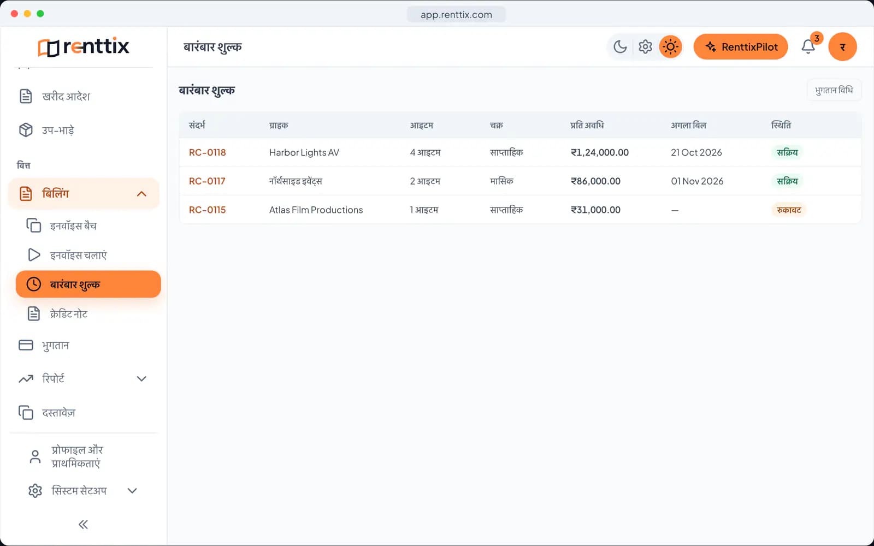Click the renttix logo in sidebar
Viewport: 874px width, 546px height.
(x=84, y=47)
